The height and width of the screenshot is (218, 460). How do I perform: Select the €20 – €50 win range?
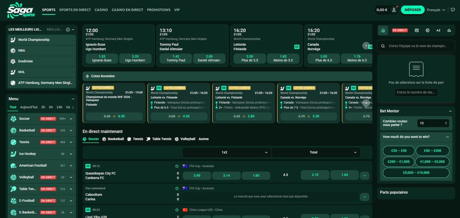[399, 151]
